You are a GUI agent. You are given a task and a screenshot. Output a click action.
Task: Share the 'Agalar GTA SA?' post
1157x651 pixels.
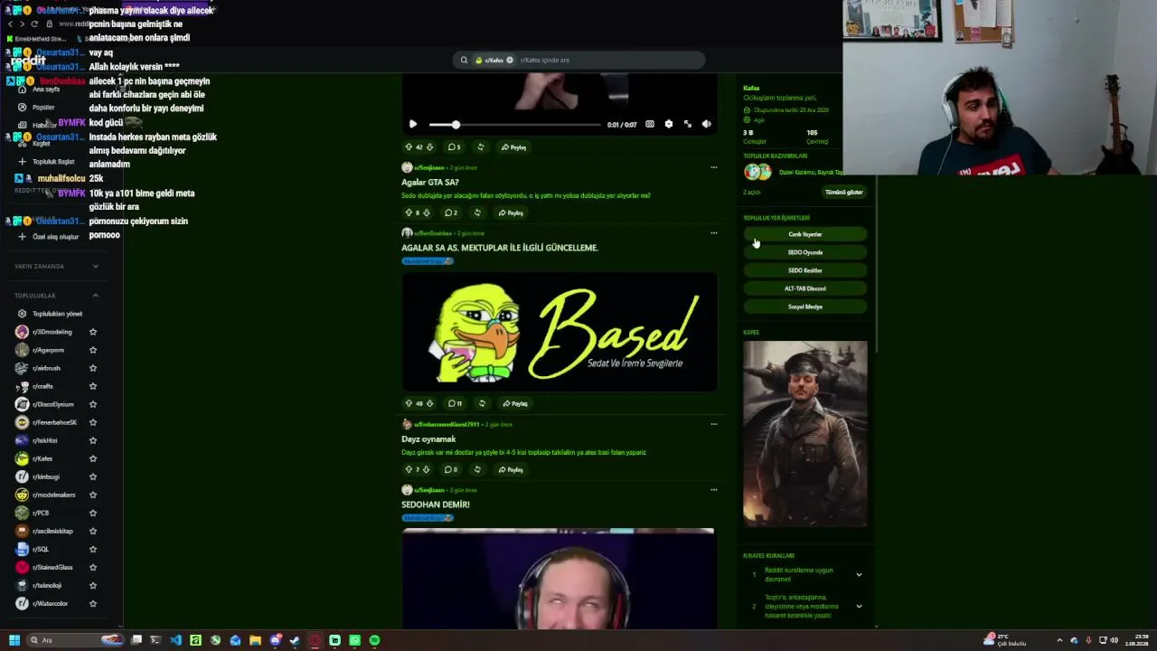tap(511, 212)
